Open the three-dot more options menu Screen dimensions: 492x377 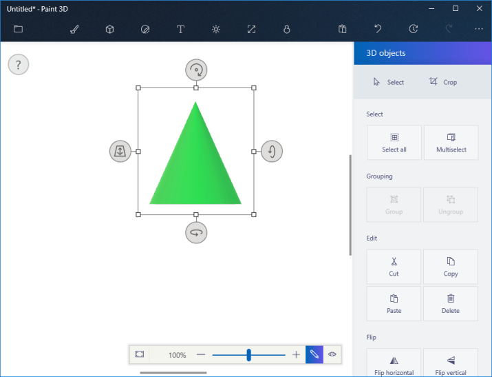(x=479, y=29)
